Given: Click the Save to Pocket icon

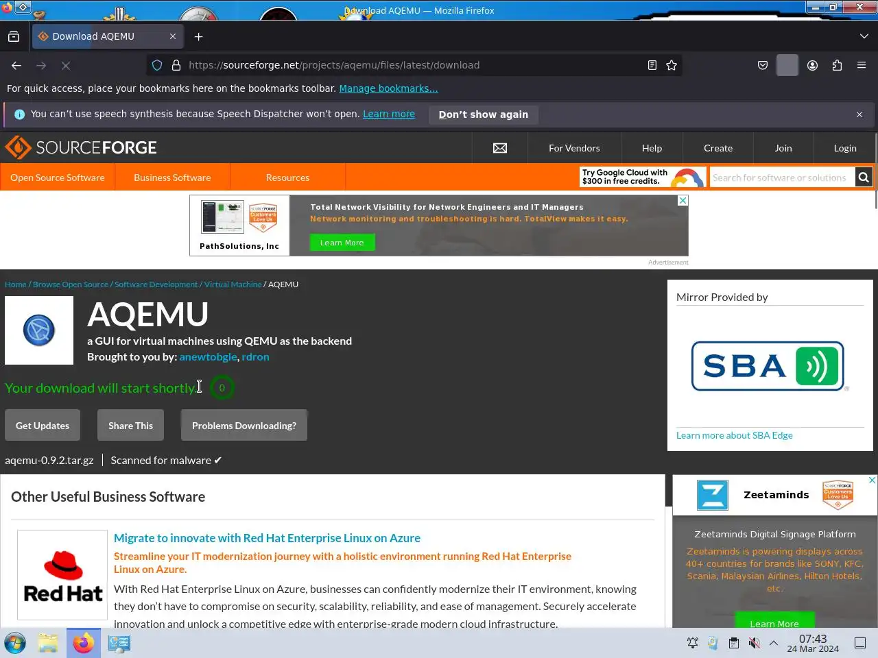Looking at the screenshot, I should click(762, 65).
